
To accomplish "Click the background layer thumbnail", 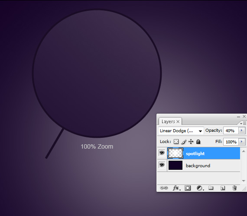I will [x=175, y=165].
